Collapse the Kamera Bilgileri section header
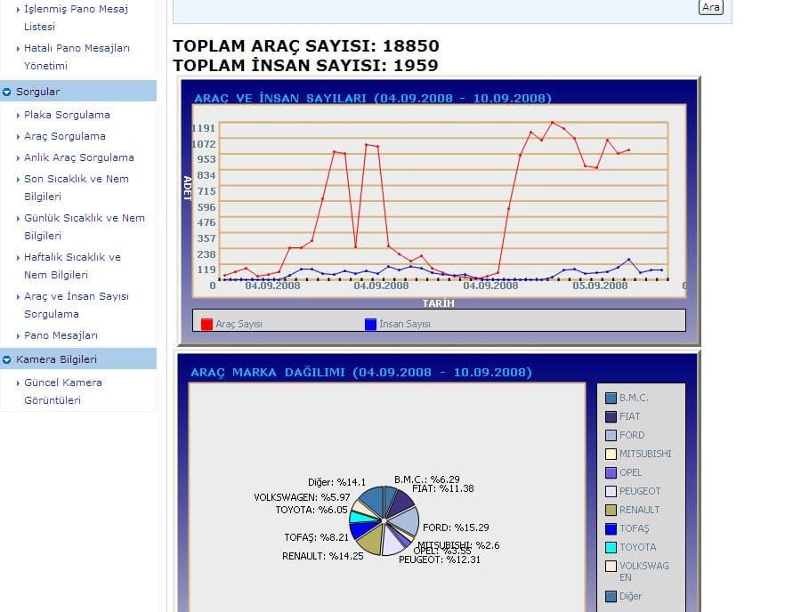This screenshot has width=801, height=612. click(78, 358)
